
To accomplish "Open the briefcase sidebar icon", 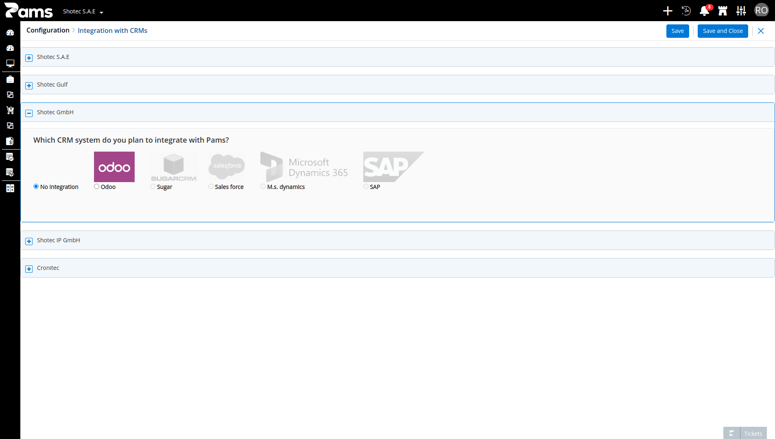I will (x=10, y=79).
